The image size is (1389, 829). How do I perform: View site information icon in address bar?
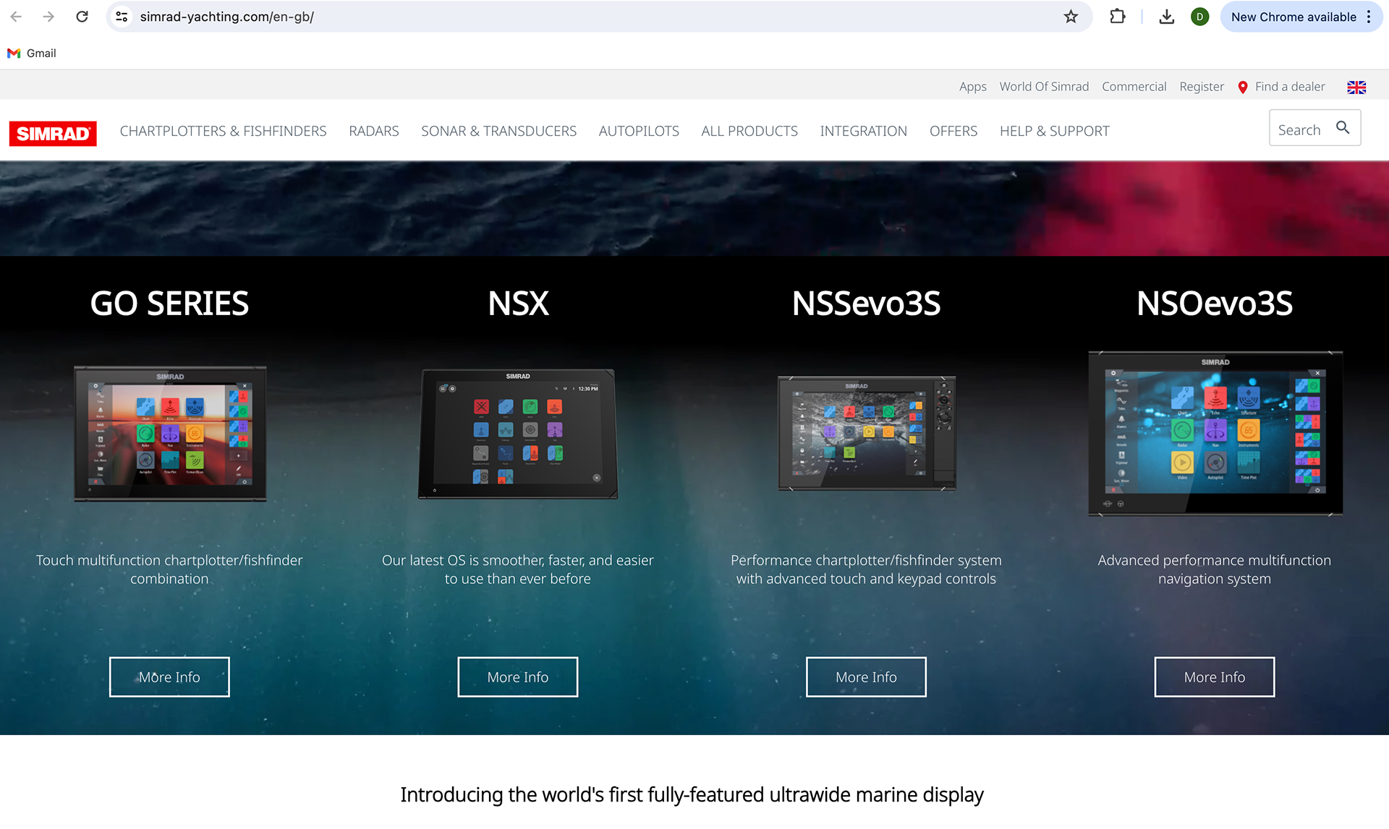point(122,17)
